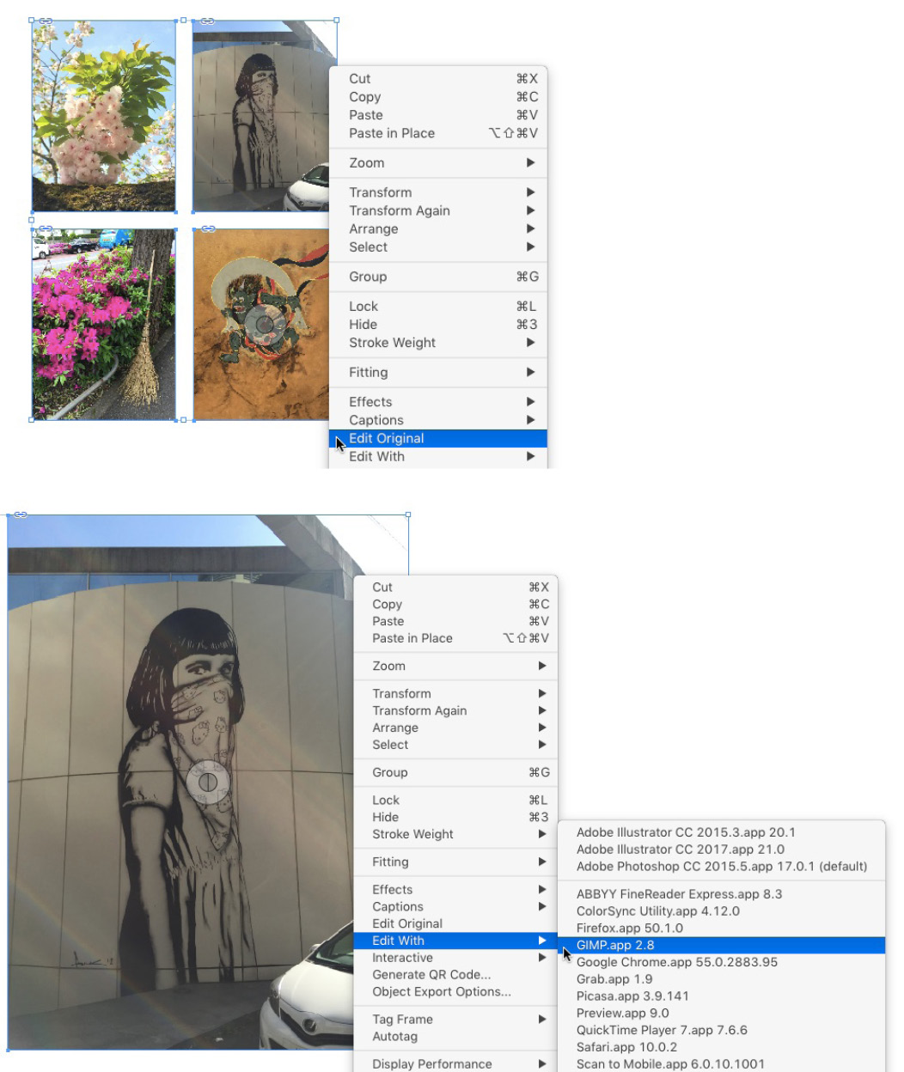904x1072 pixels.
Task: Select the pink azalea and broom photo
Action: point(104,325)
